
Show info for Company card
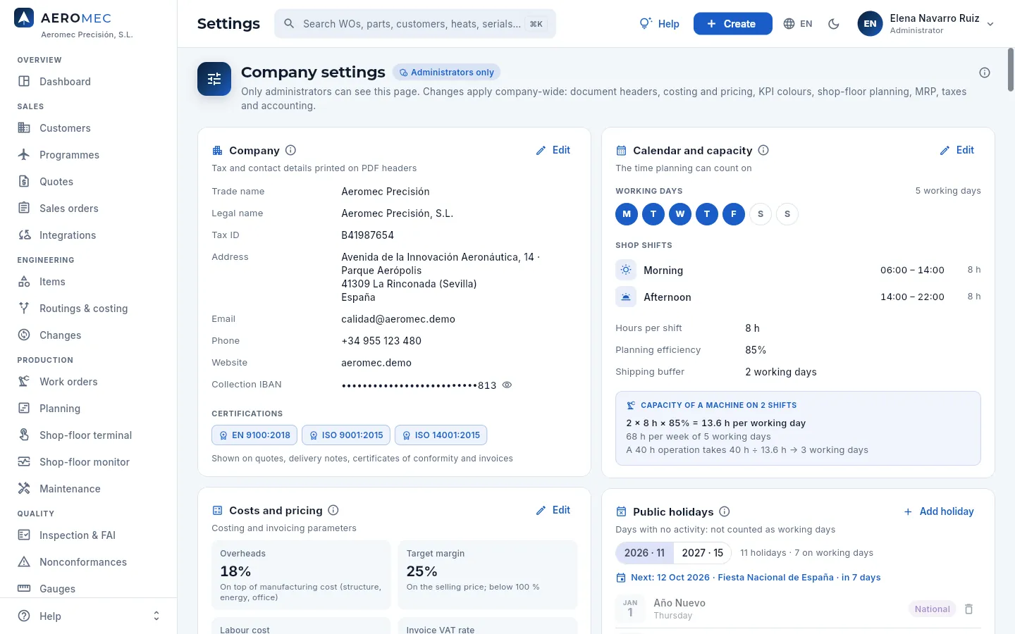(x=290, y=150)
